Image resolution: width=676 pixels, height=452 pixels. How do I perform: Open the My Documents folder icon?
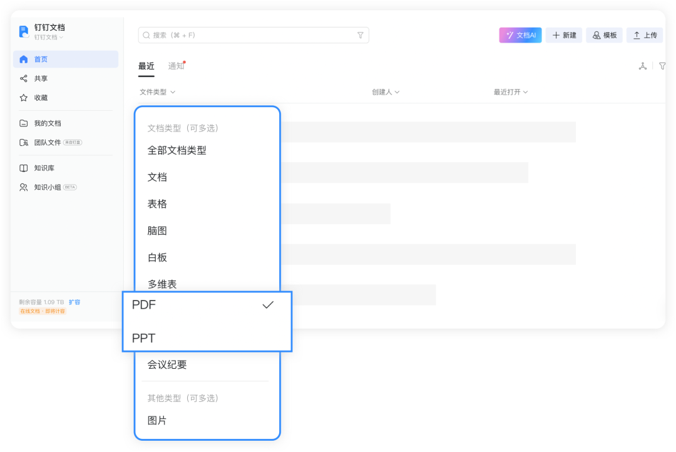24,123
